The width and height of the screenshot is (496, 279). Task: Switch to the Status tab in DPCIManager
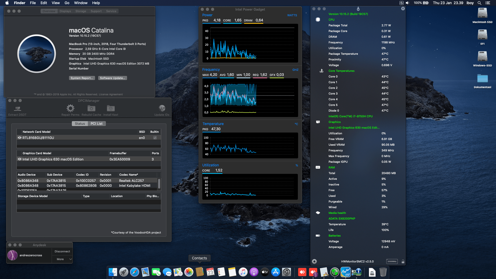click(80, 123)
